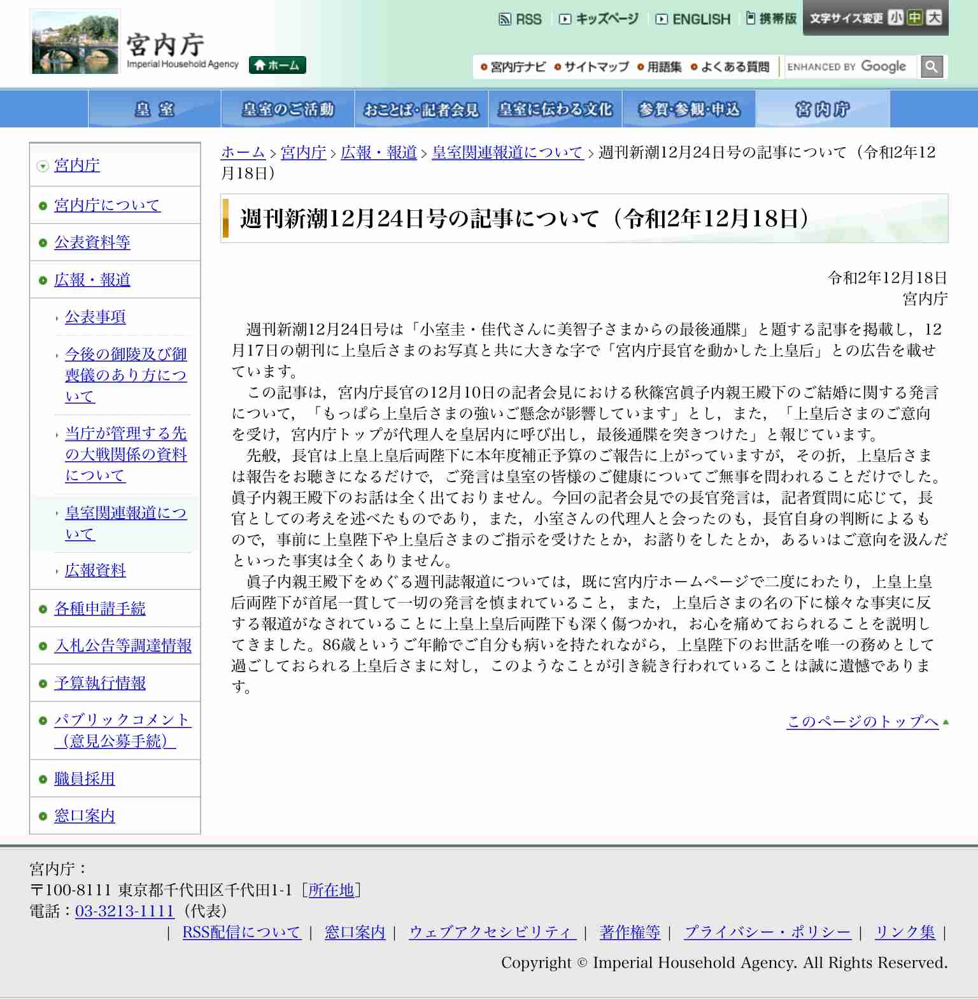Image resolution: width=978 pixels, height=999 pixels.
Task: Open sidebar 窓口案内
Action: tap(85, 816)
